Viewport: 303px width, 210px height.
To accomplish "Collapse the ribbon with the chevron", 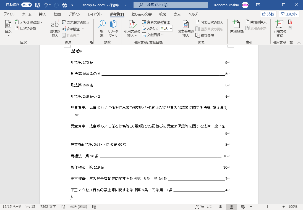I will pyautogui.click(x=299, y=43).
